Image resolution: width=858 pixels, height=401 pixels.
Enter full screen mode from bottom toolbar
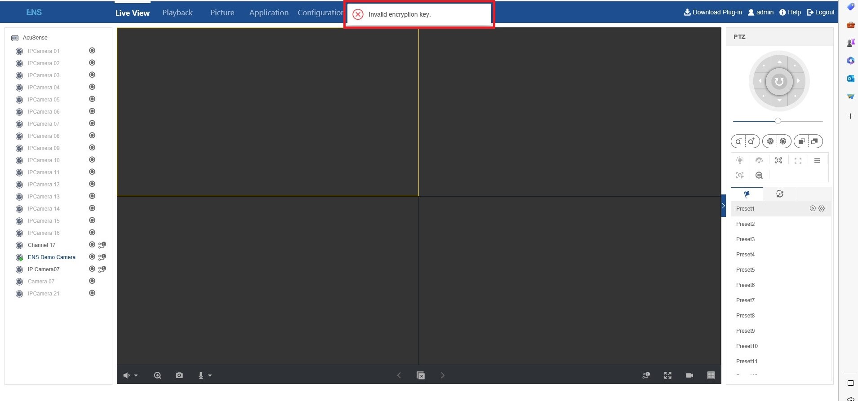667,375
